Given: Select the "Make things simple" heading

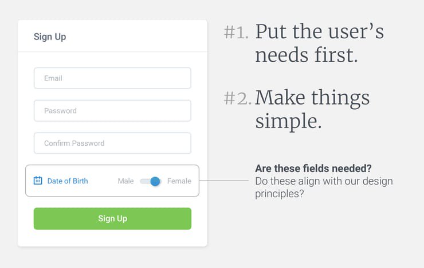Looking at the screenshot, I should pos(312,109).
